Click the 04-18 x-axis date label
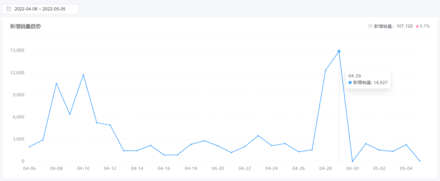440x181 pixels. (x=191, y=168)
